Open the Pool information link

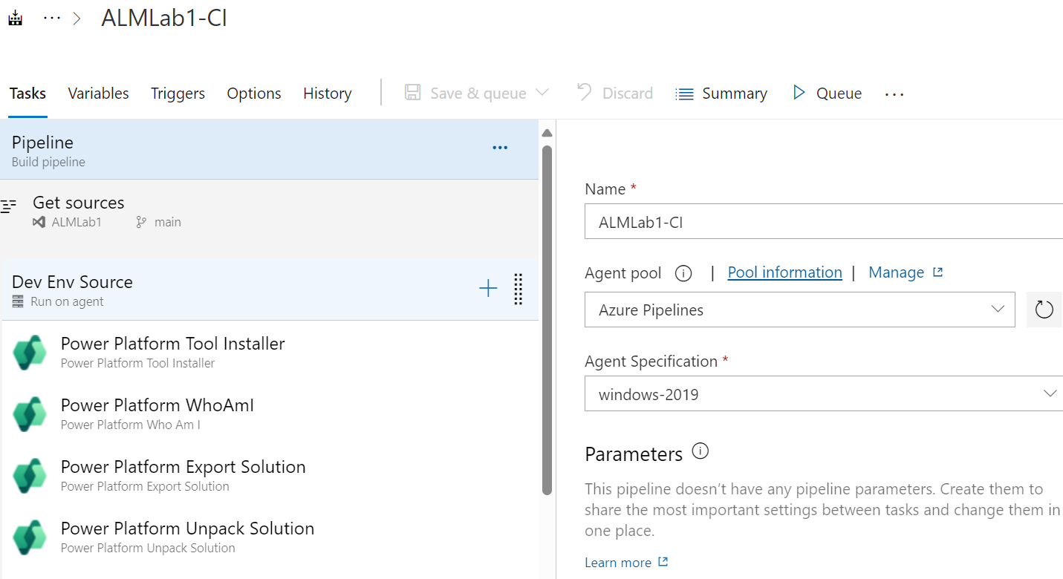click(x=784, y=272)
